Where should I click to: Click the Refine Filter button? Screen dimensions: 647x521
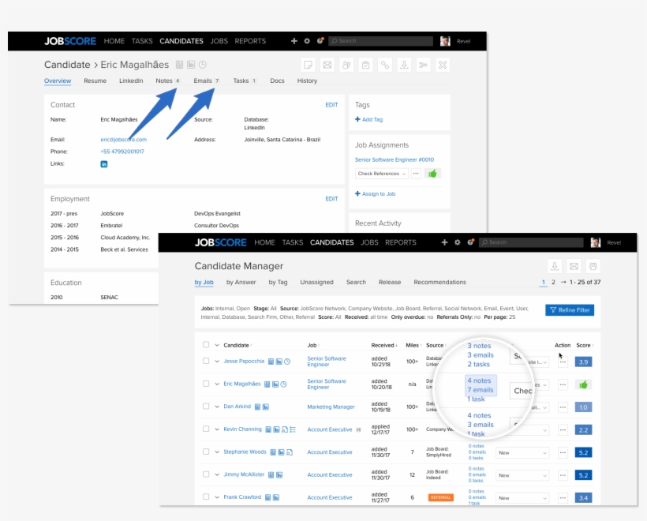[x=570, y=310]
